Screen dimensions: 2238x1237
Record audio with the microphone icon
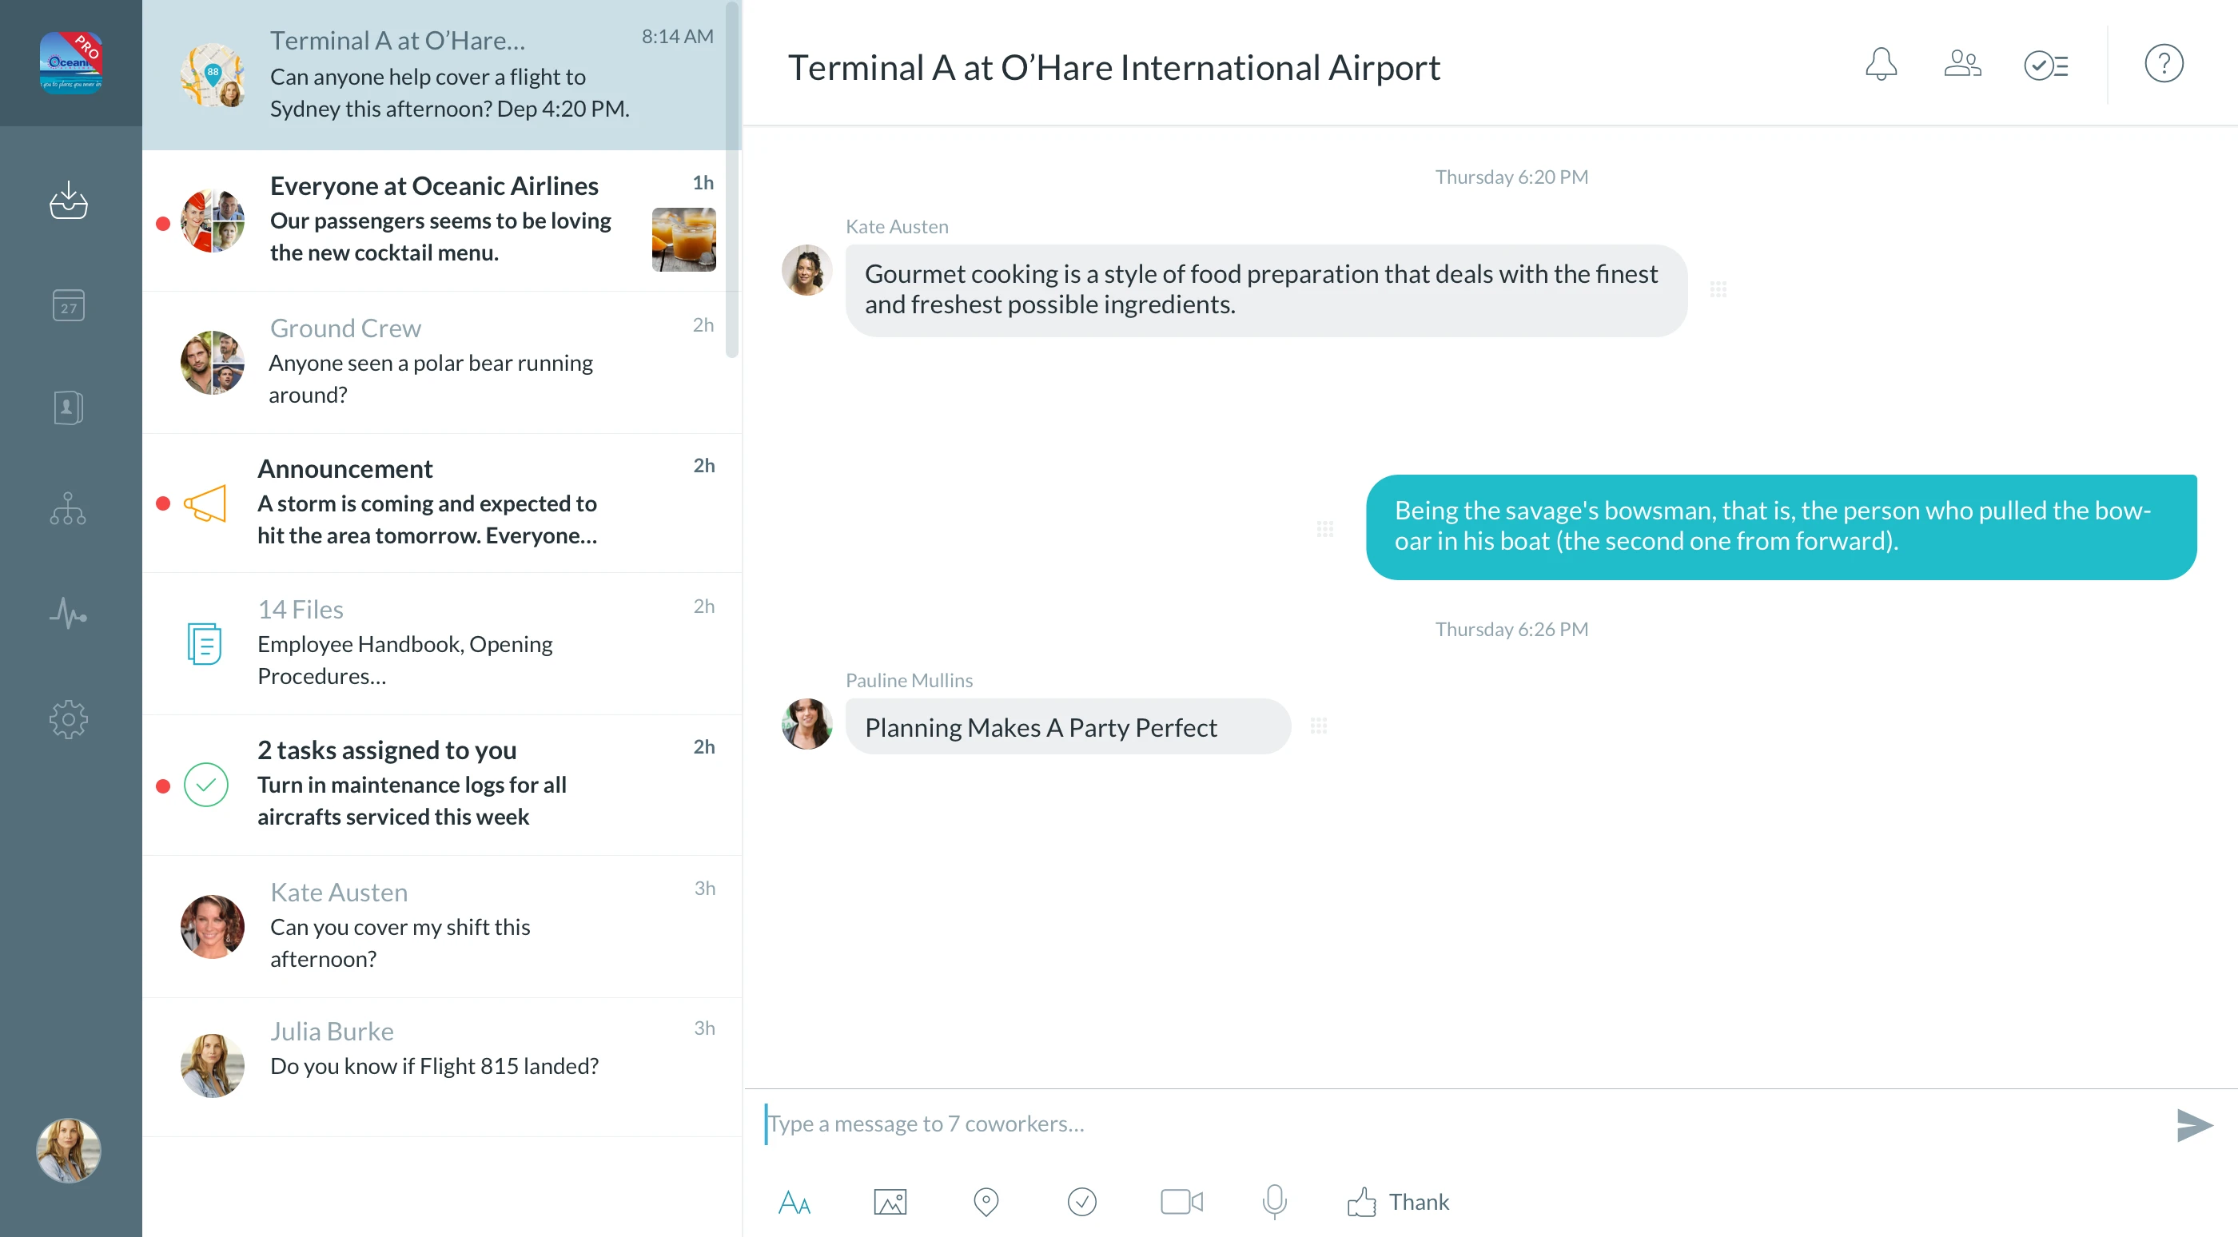[x=1273, y=1203]
